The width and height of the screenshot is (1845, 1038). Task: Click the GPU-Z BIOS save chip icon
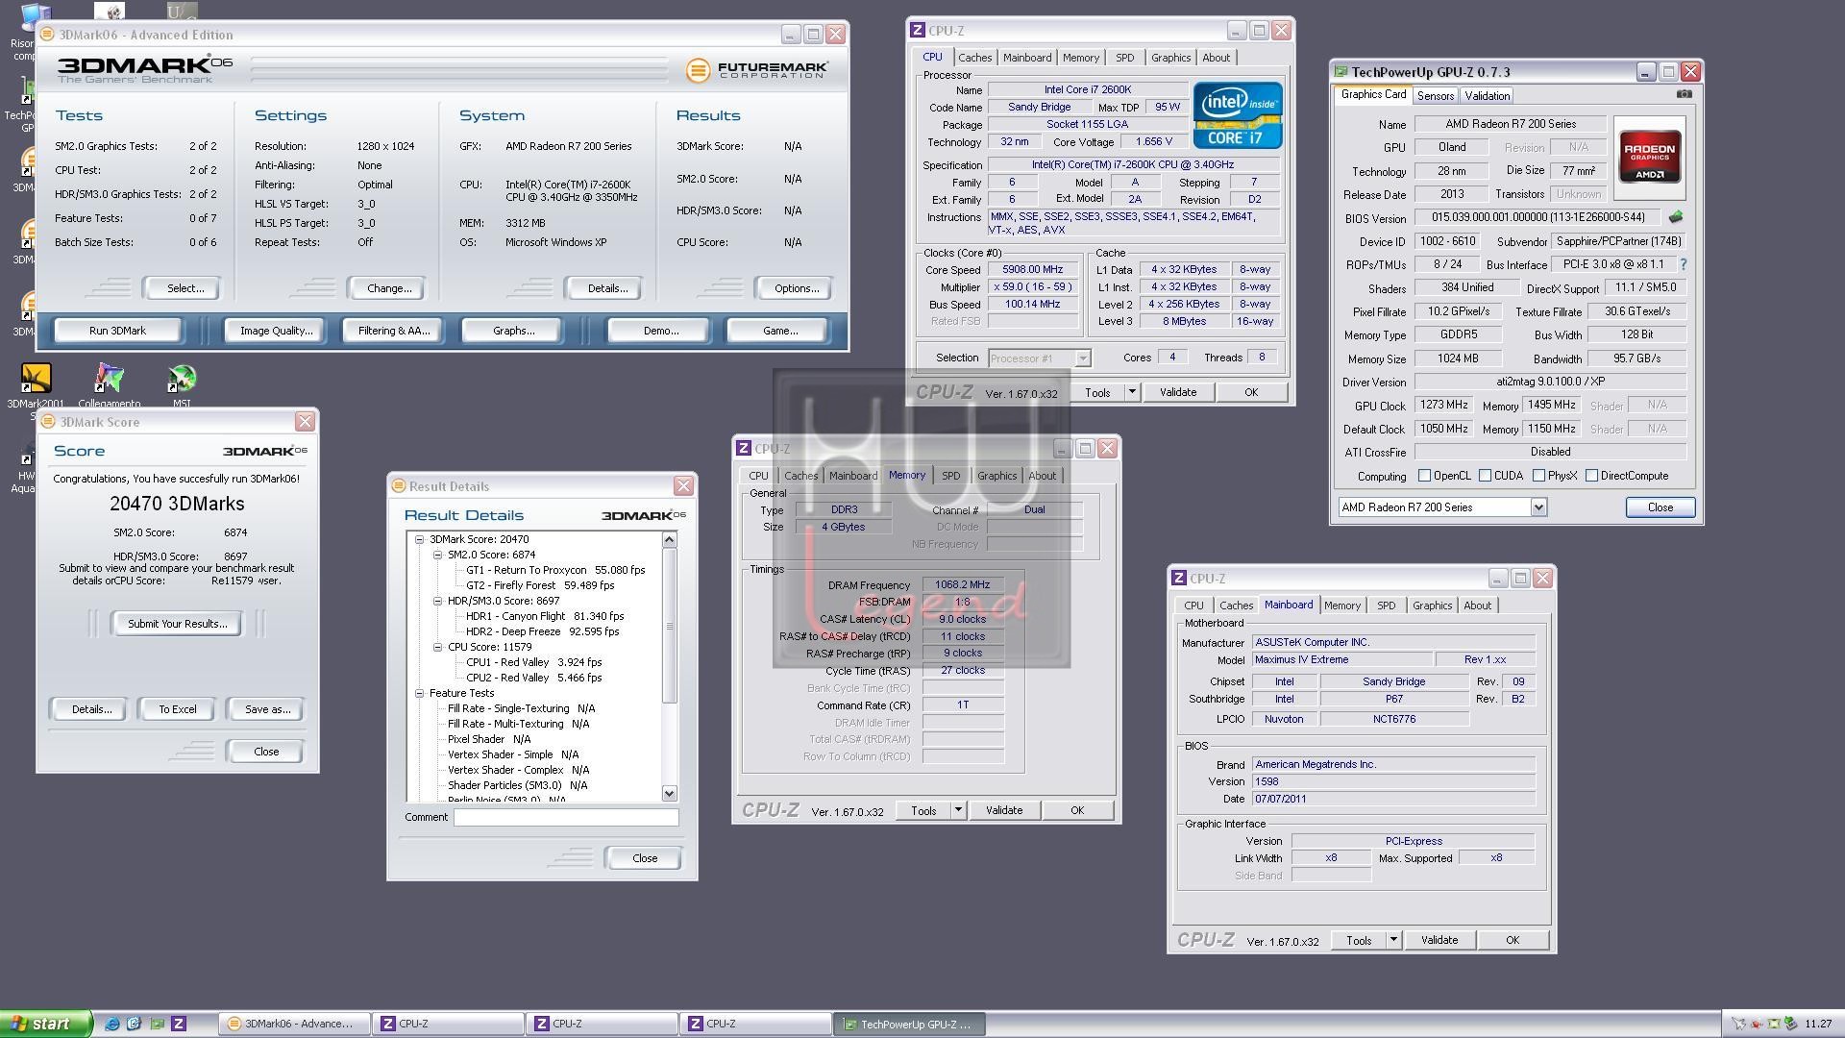(x=1676, y=217)
